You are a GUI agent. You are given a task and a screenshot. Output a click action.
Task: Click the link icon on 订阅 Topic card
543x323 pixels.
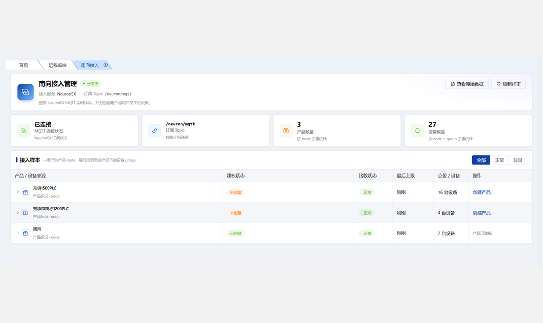(x=154, y=131)
